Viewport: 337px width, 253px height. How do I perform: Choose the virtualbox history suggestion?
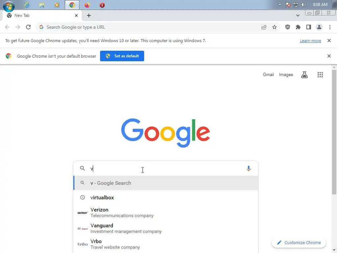(x=166, y=198)
